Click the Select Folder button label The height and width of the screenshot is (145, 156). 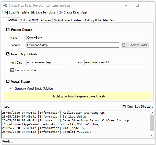(139, 45)
